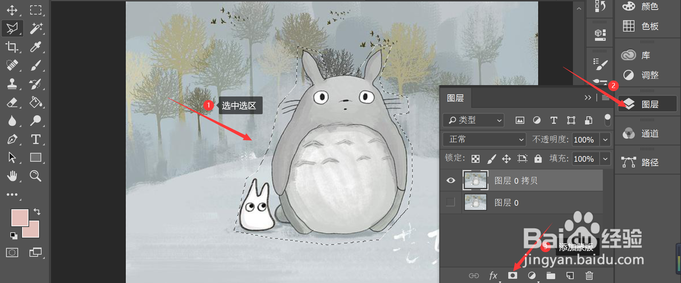
Task: Click the foreground color swatch
Action: [19, 217]
